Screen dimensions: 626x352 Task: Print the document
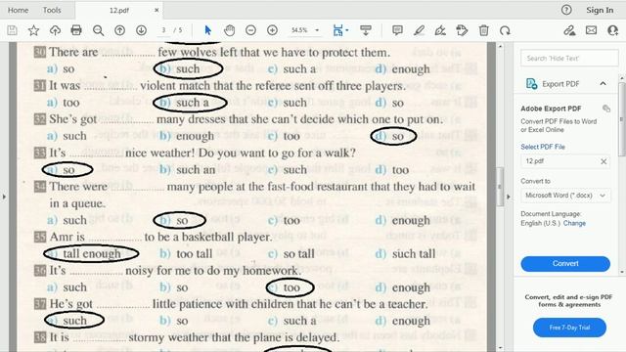coord(76,30)
